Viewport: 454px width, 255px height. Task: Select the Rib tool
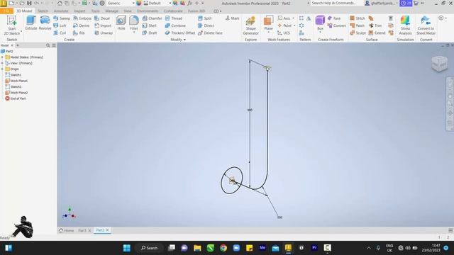tap(79, 33)
